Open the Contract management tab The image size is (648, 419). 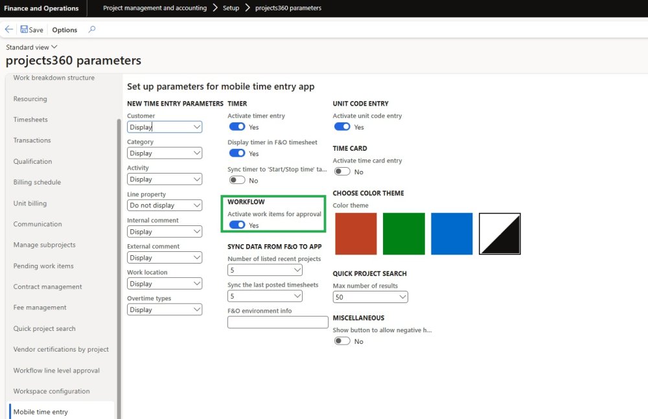(x=47, y=286)
